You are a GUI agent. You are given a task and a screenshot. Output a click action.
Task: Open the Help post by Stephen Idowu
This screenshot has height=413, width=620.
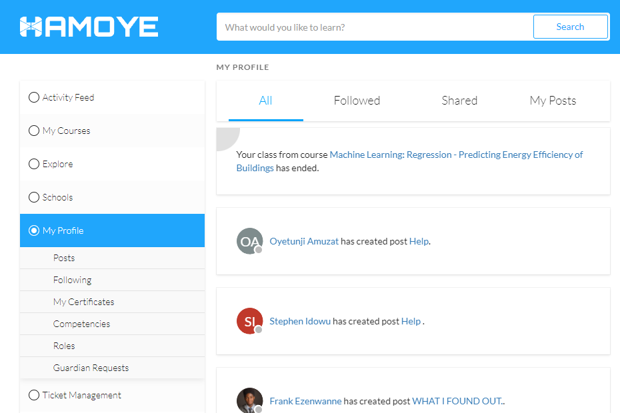[411, 321]
